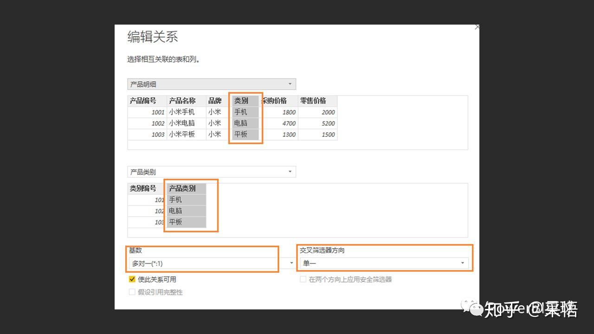The width and height of the screenshot is (594, 334).
Task: Click the 交叉筛选器方向 label
Action: click(322, 250)
